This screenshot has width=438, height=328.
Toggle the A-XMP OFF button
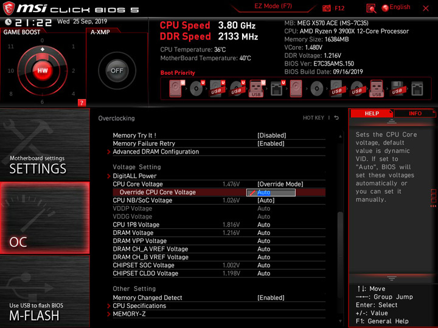(x=117, y=70)
